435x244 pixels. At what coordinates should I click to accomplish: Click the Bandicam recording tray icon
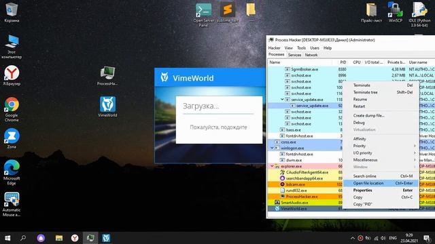(x=360, y=238)
